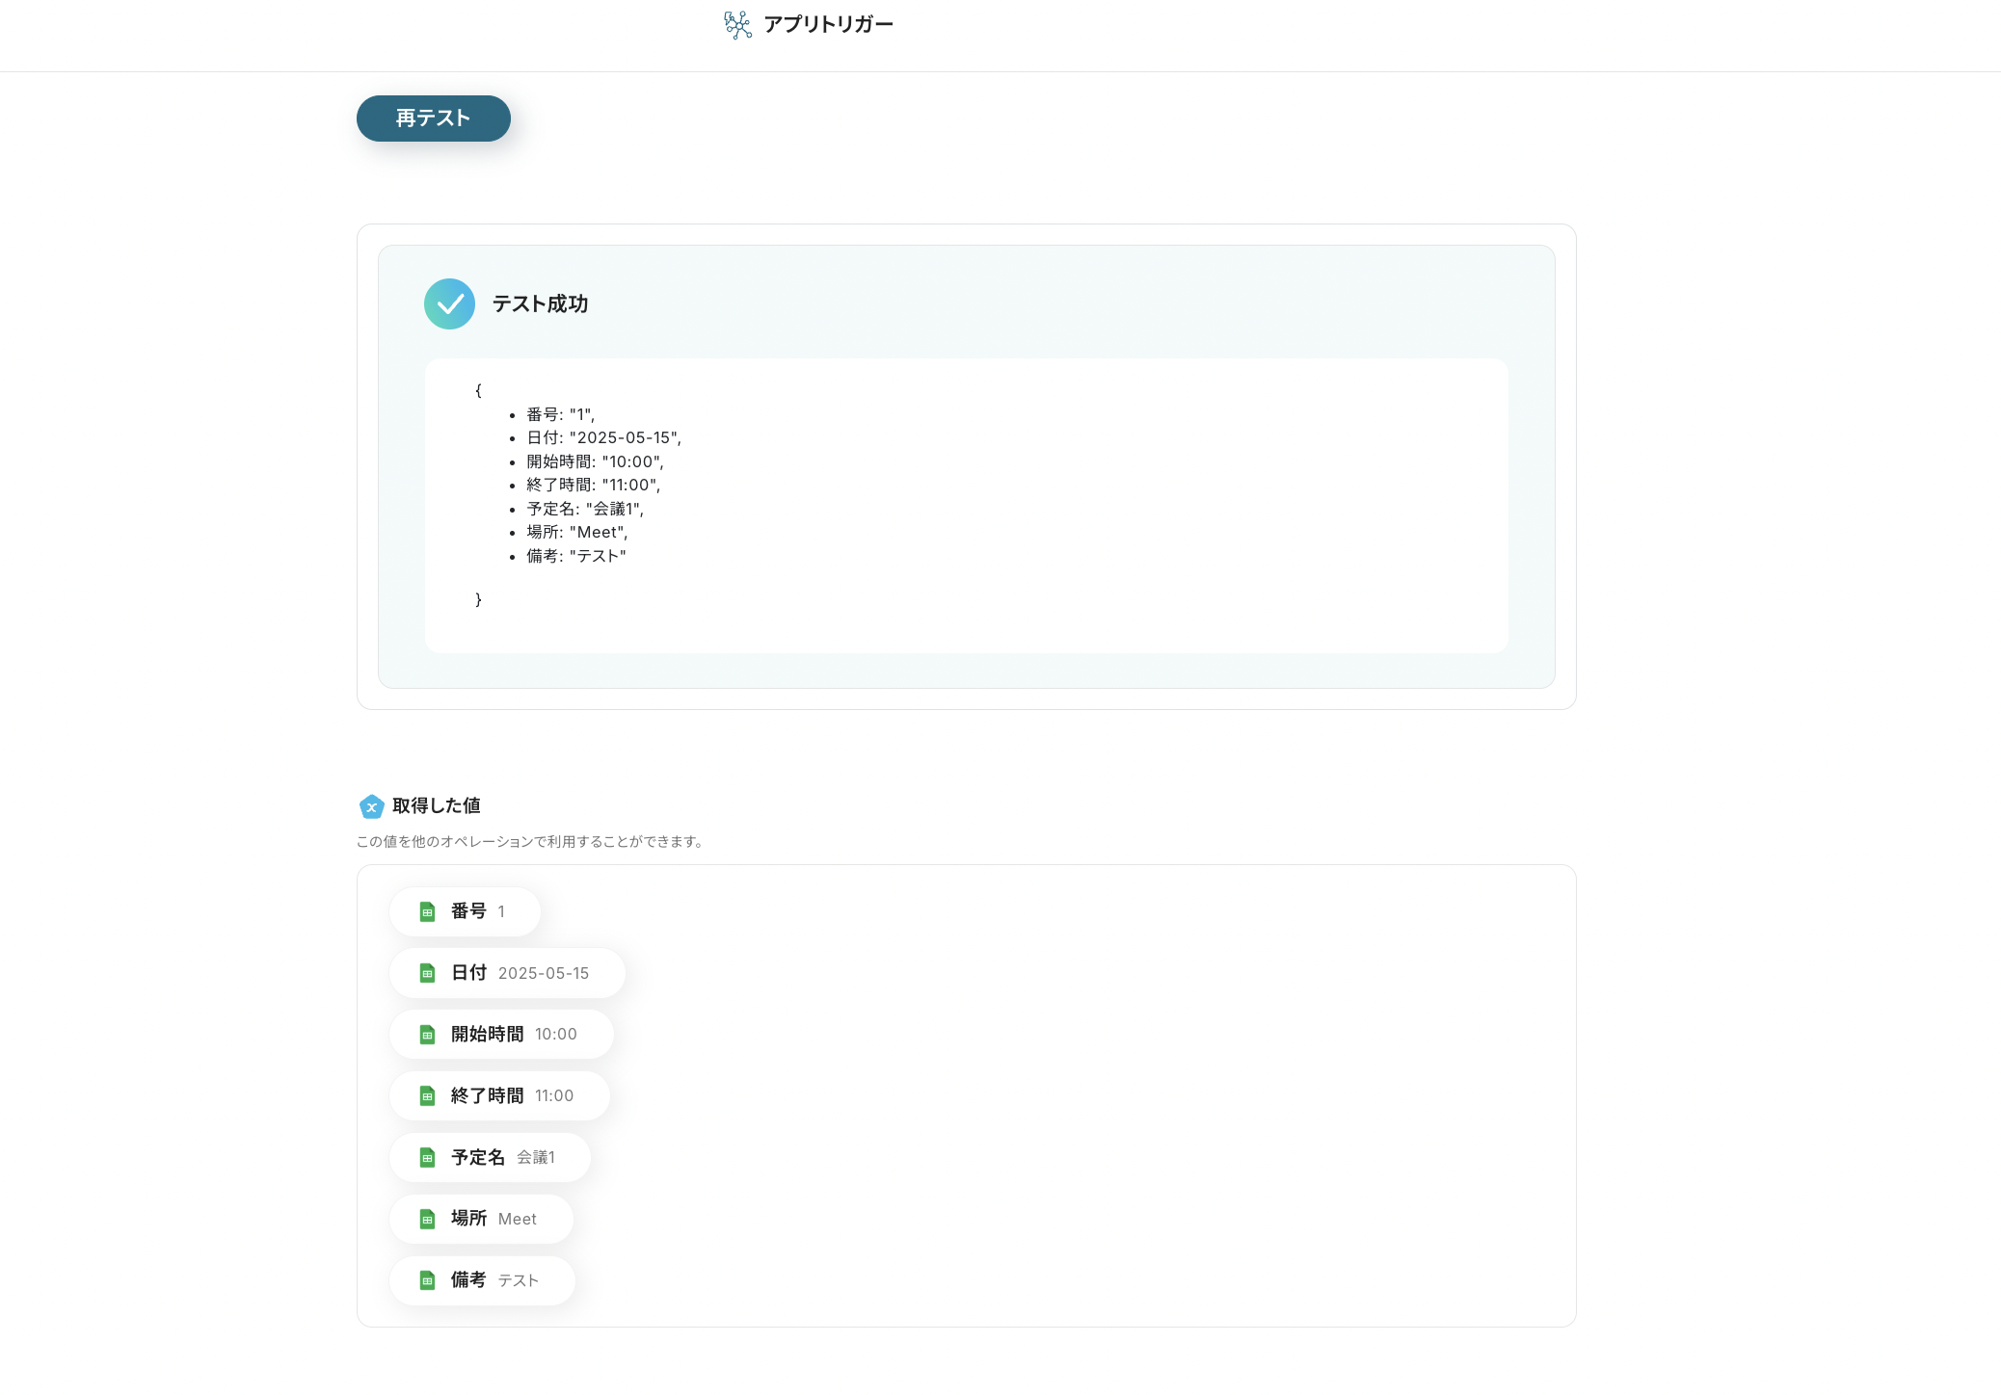Screen dimensions: 2001x1395
Task: Click the spreadsheet icon beside 日付
Action: (x=427, y=973)
